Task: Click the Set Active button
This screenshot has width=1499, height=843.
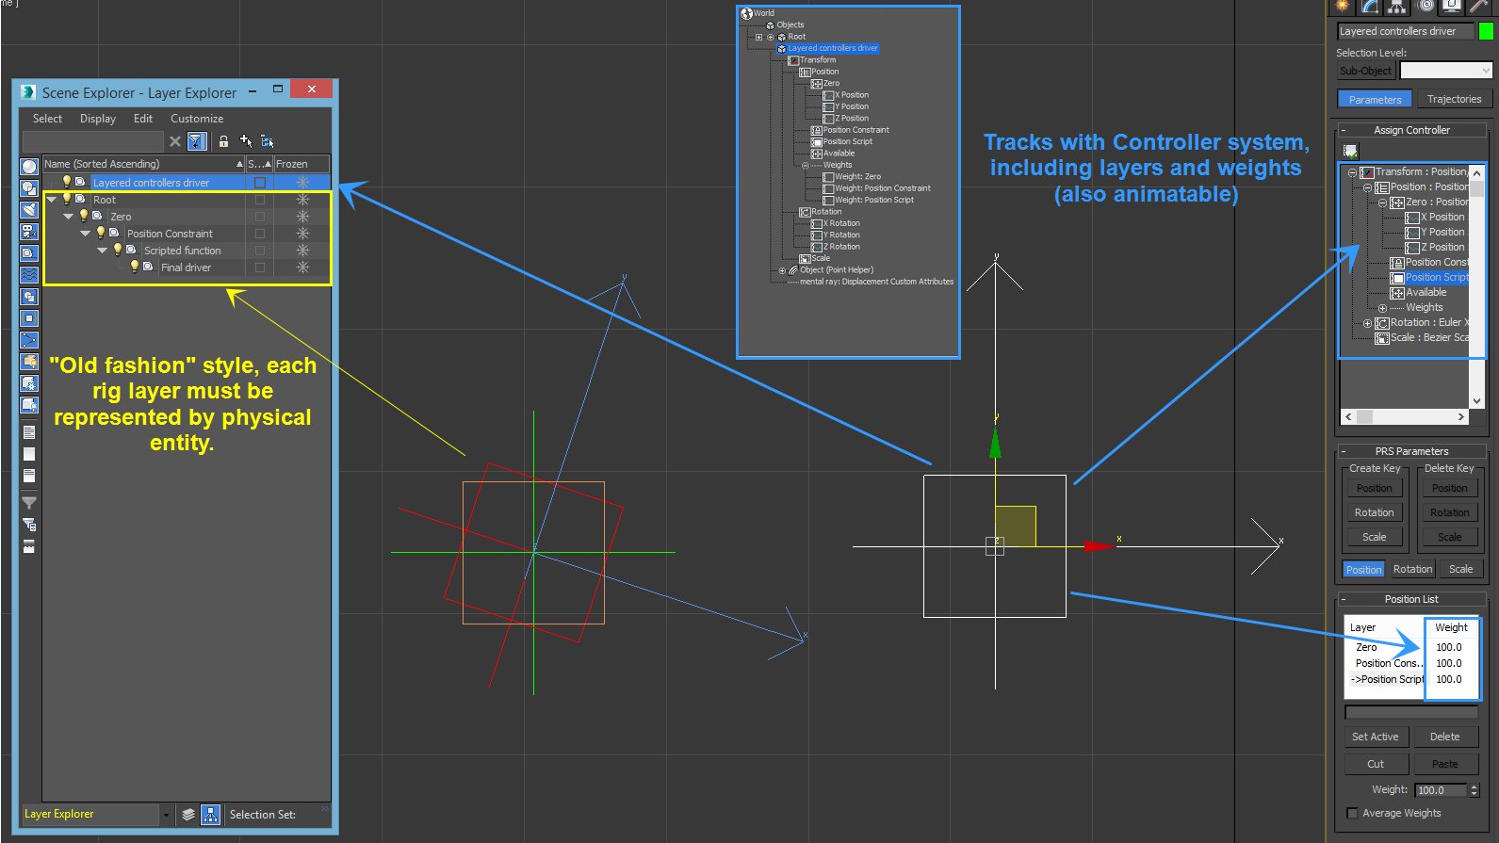Action: tap(1376, 737)
